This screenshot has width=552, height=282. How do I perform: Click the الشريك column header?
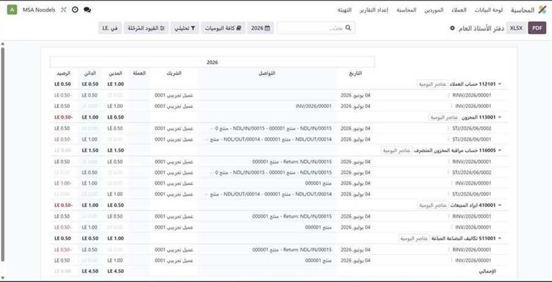click(174, 73)
